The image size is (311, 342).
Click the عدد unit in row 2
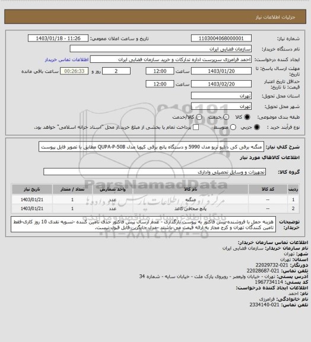pyautogui.click(x=113, y=209)
